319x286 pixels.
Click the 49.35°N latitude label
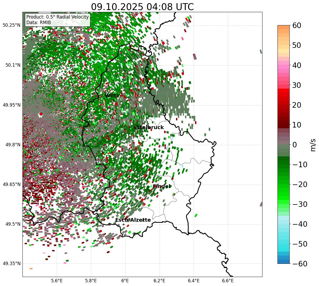coord(11,264)
